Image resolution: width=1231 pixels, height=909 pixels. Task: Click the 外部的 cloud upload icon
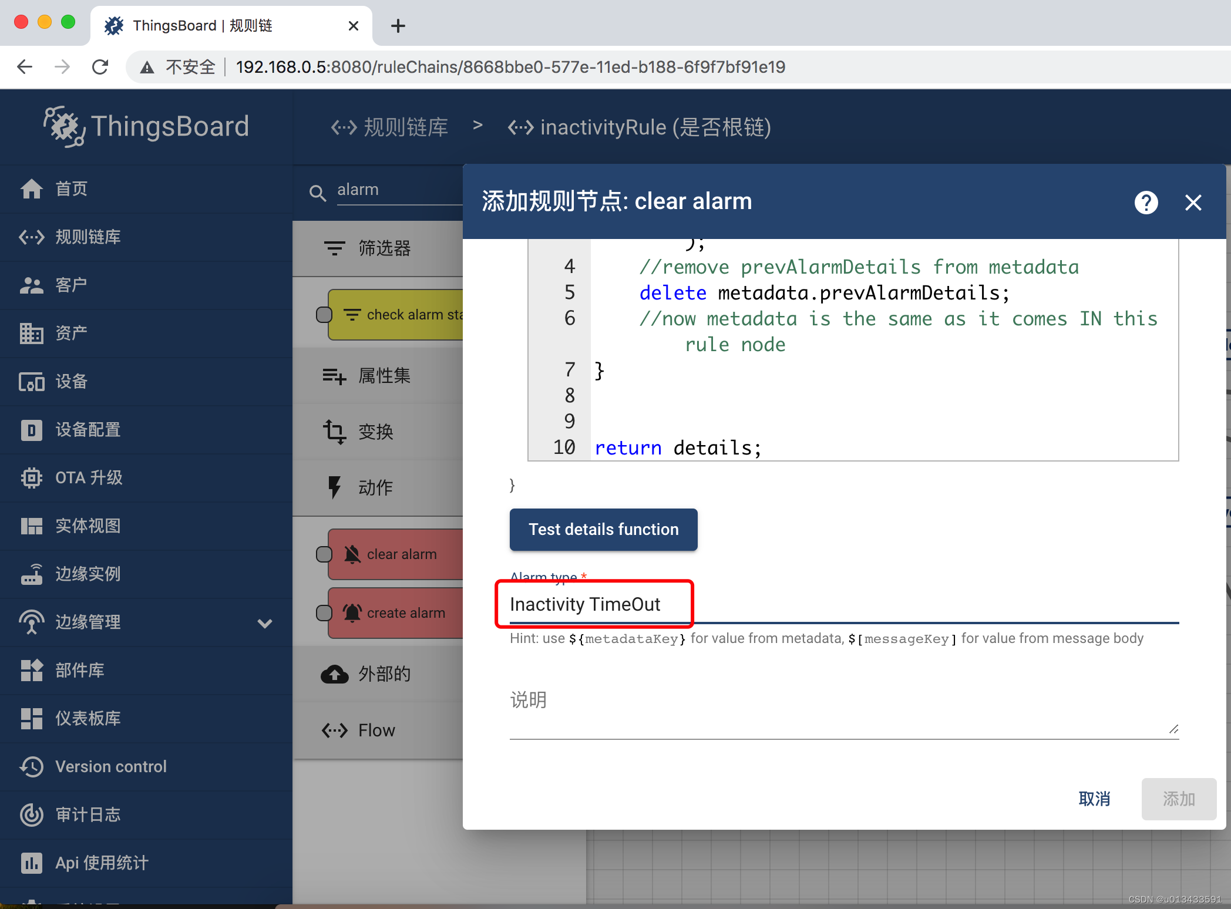[x=335, y=674]
